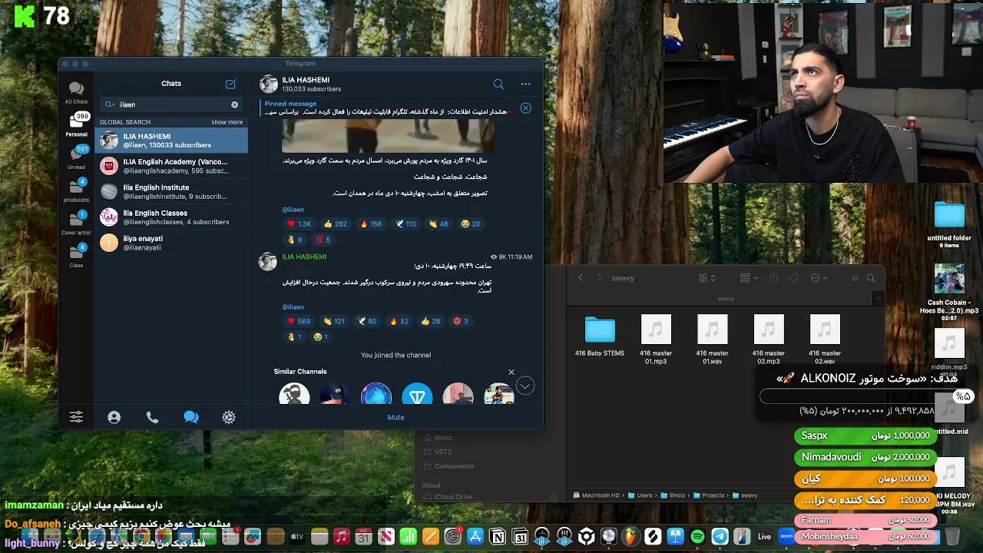
Task: Toggle clapping reaction with 48
Action: [439, 224]
